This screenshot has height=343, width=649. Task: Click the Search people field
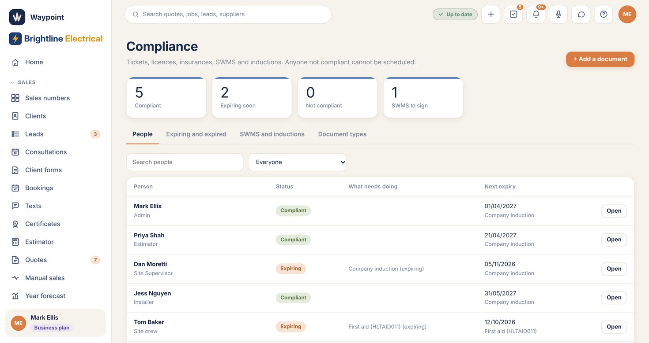185,162
